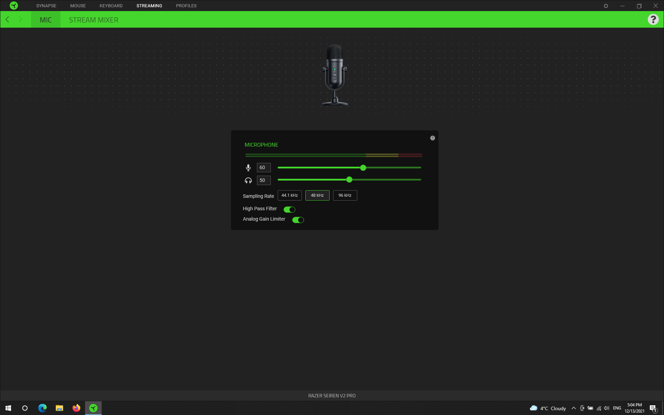
Task: Open the Keyboard menu tab
Action: (x=111, y=6)
